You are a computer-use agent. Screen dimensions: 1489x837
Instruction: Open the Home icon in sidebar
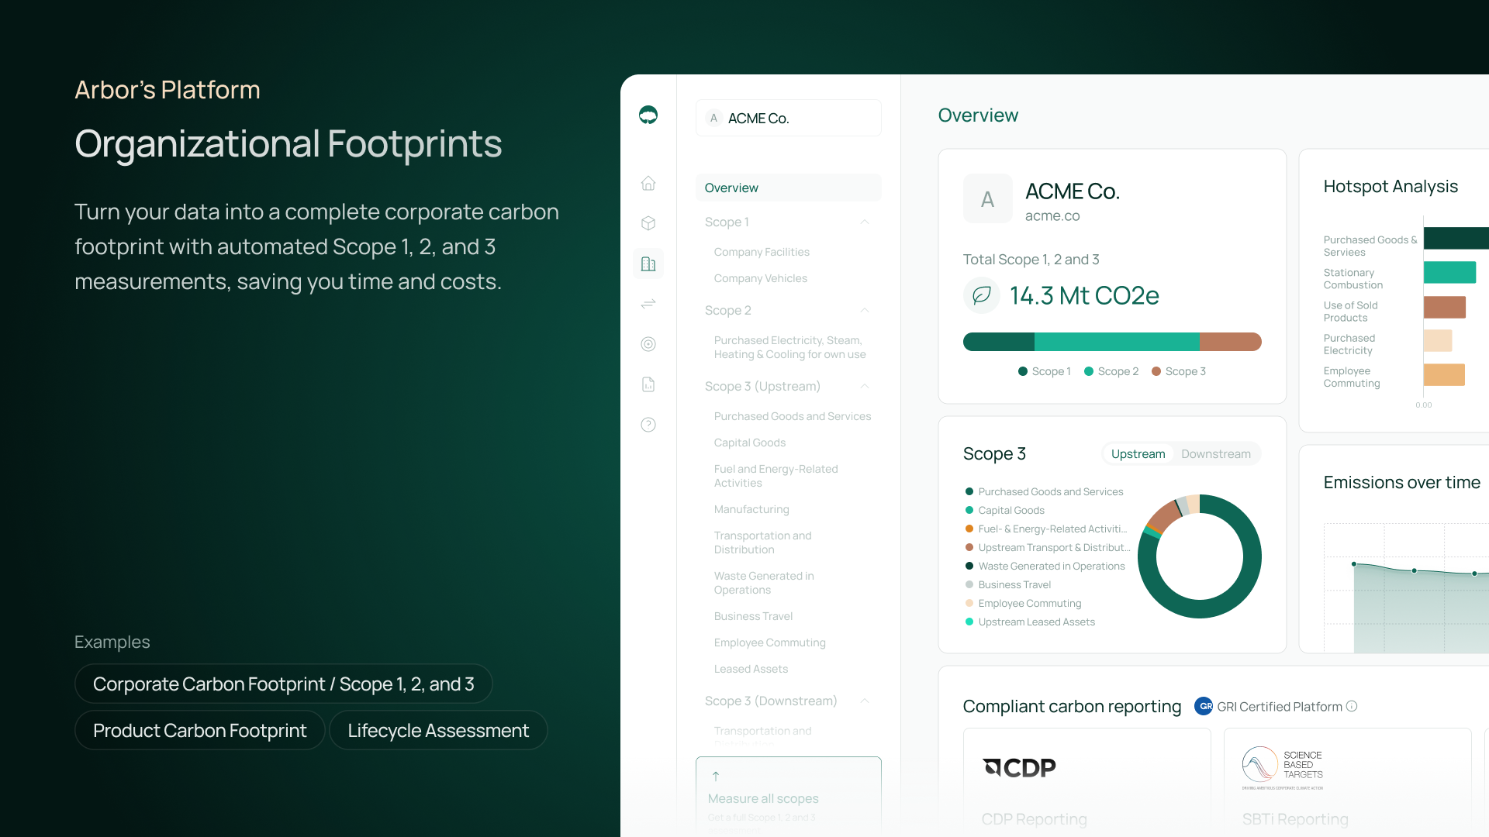click(648, 184)
